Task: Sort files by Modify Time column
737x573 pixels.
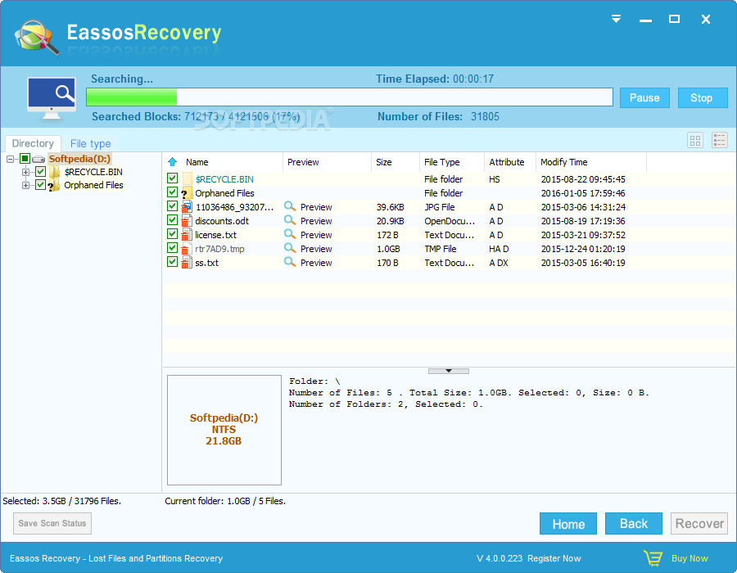Action: tap(564, 162)
